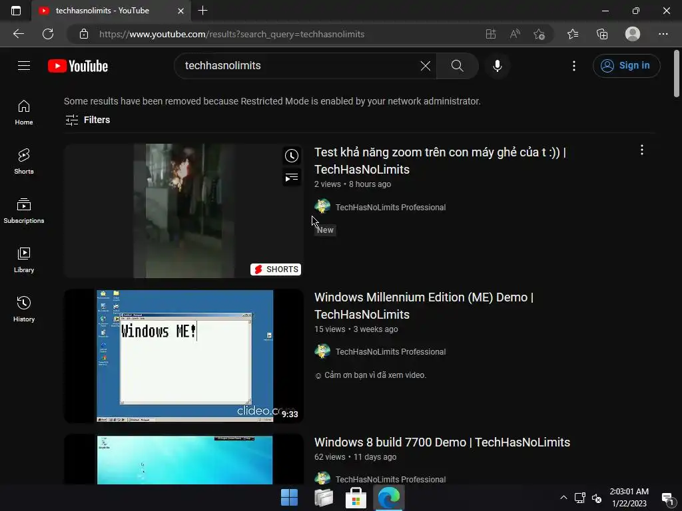
Task: Open Windows Millennium Edition Demo video title
Action: pos(424,306)
